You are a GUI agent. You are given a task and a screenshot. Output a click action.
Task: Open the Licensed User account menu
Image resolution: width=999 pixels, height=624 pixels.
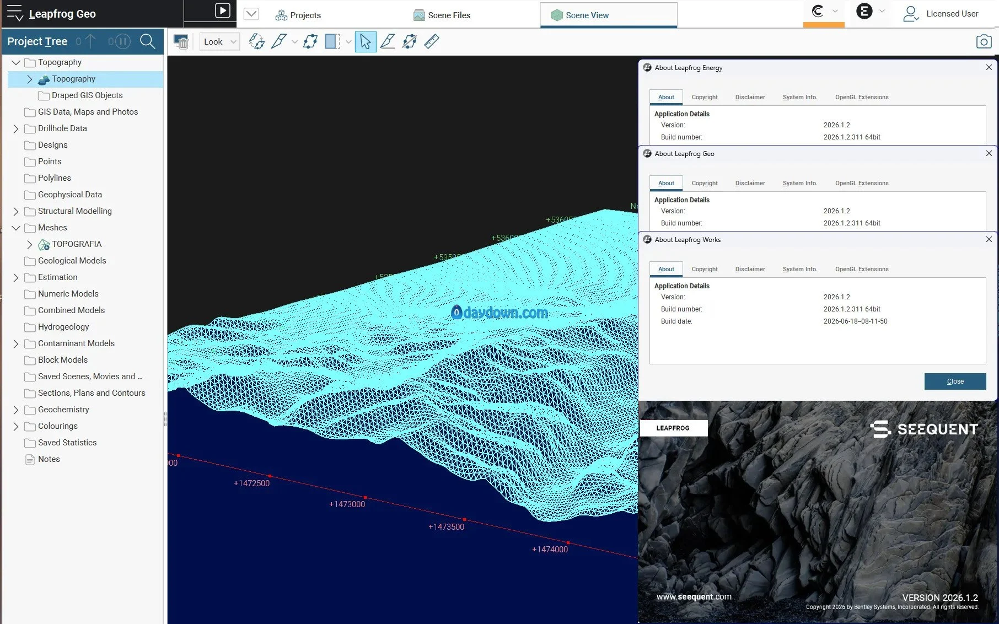pyautogui.click(x=941, y=14)
